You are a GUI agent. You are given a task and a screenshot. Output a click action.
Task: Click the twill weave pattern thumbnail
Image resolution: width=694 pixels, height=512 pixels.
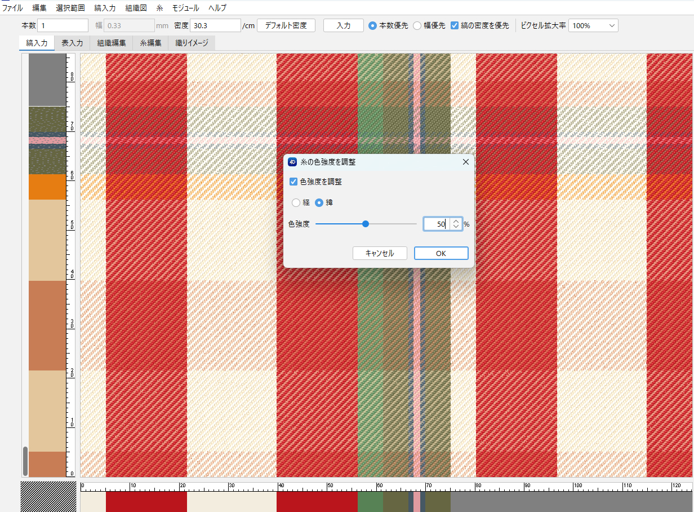click(48, 496)
